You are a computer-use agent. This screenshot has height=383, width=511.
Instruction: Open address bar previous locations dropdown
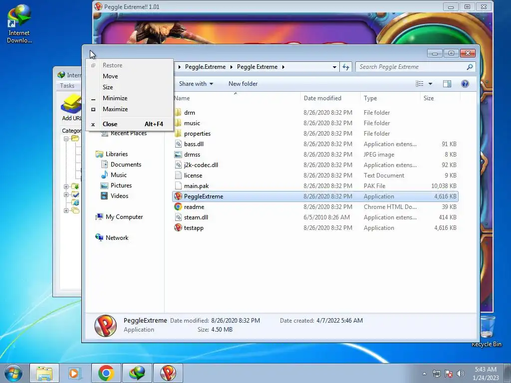pyautogui.click(x=334, y=67)
